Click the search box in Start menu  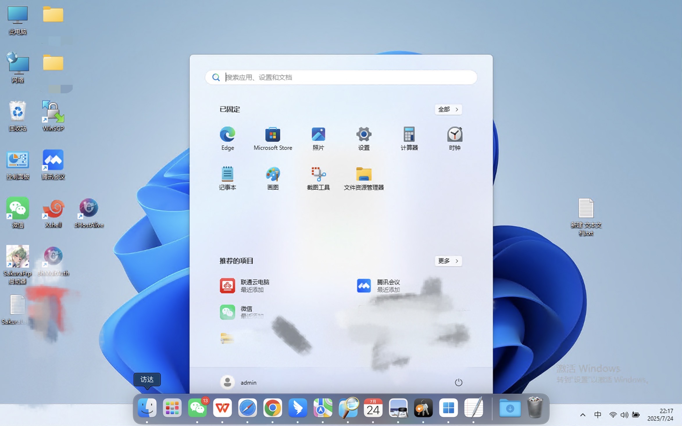pyautogui.click(x=341, y=77)
